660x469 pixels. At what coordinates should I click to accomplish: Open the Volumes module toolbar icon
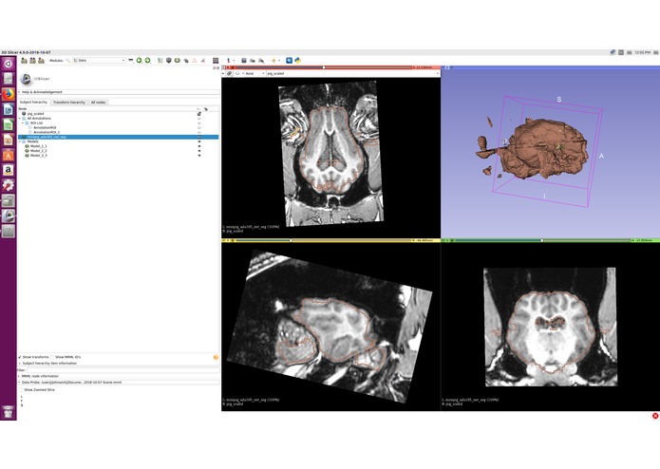[160, 61]
